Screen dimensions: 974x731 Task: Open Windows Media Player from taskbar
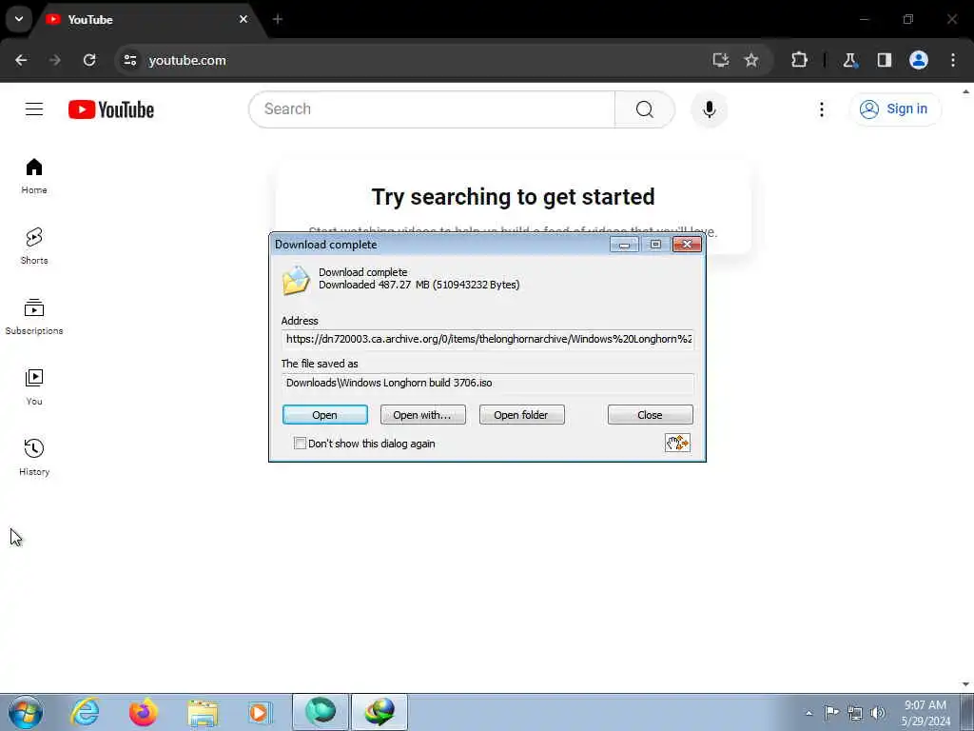pyautogui.click(x=260, y=712)
